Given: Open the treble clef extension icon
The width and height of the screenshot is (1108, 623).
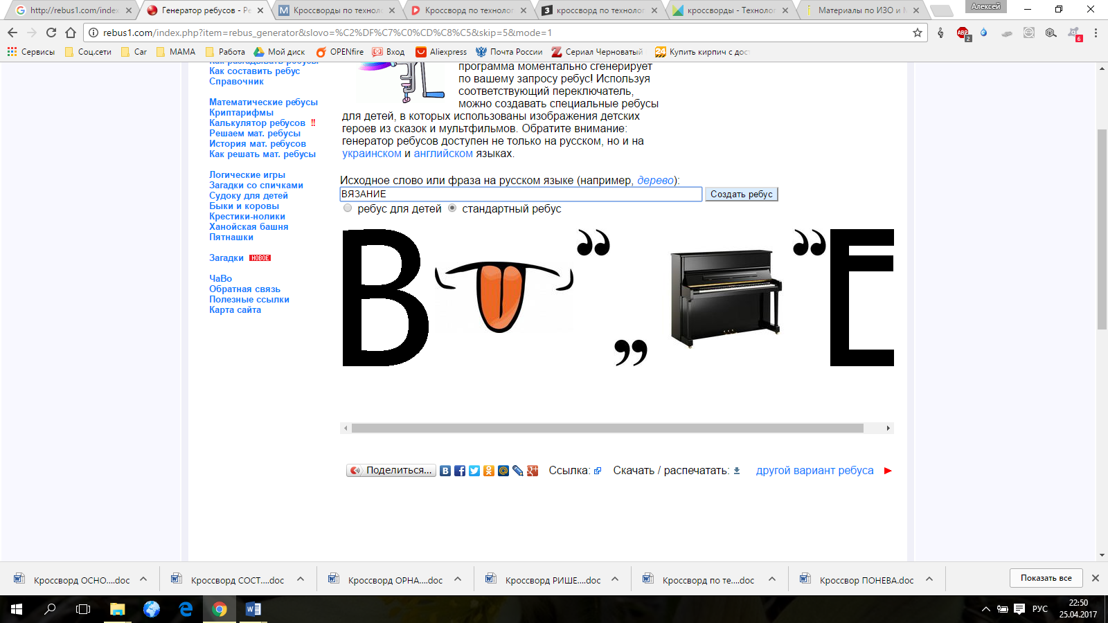Looking at the screenshot, I should (940, 33).
